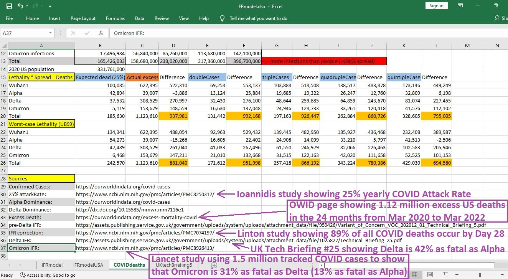
Task: Select the COVIDdeaths sheet tab
Action: tap(129, 265)
